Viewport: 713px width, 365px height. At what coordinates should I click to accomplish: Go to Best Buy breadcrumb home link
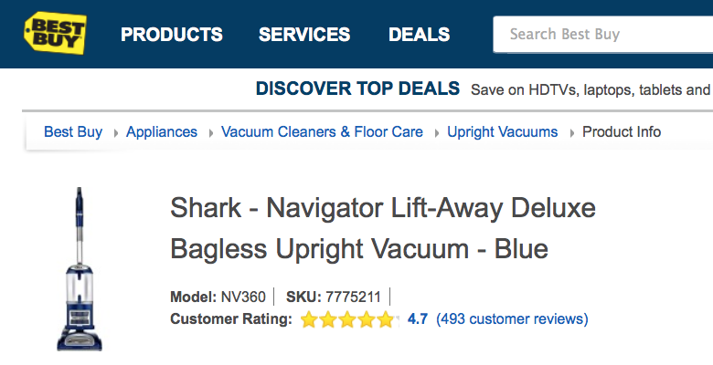[x=73, y=131]
